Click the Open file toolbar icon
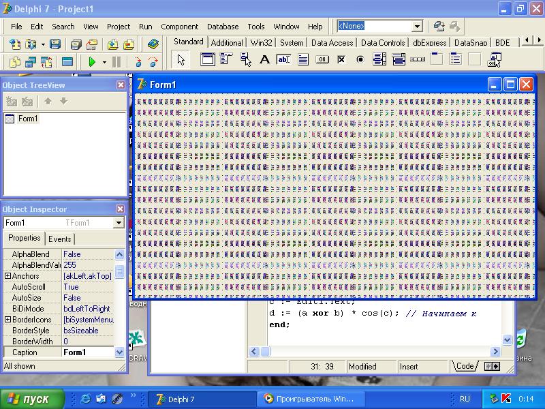The height and width of the screenshot is (409, 545). [x=31, y=44]
